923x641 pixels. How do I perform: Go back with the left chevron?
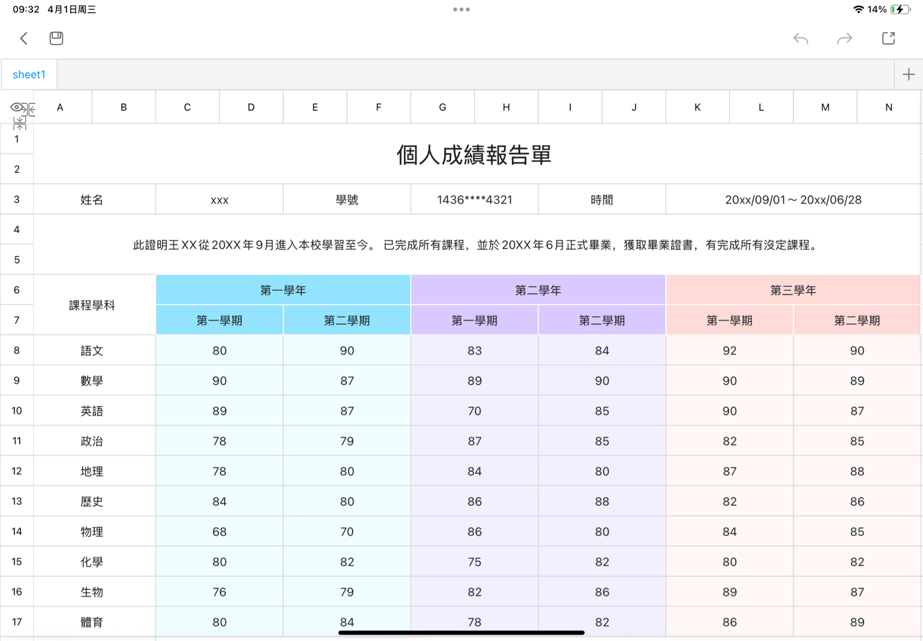tap(24, 38)
